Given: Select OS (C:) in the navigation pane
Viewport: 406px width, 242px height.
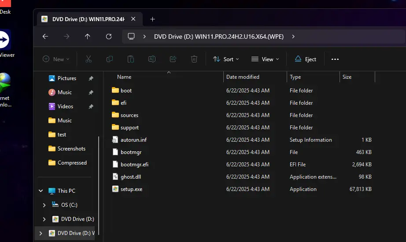Looking at the screenshot, I should (x=69, y=205).
